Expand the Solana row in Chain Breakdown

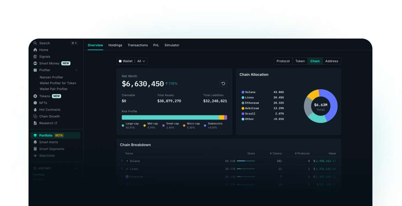pyautogui.click(x=122, y=161)
